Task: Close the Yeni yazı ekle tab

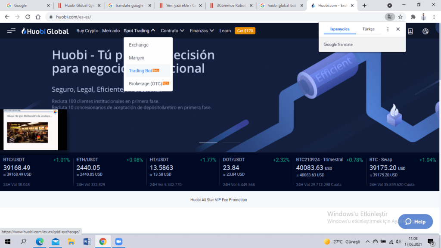Action: pyautogui.click(x=200, y=5)
